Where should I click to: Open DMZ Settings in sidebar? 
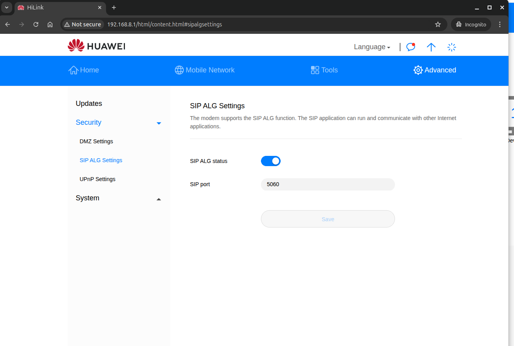(96, 141)
